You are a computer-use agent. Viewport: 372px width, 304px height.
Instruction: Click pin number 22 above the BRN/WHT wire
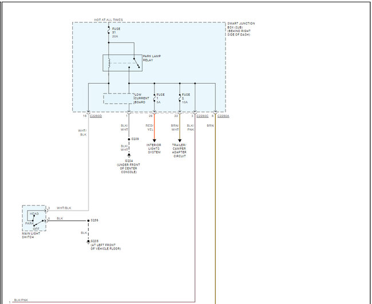click(176, 116)
